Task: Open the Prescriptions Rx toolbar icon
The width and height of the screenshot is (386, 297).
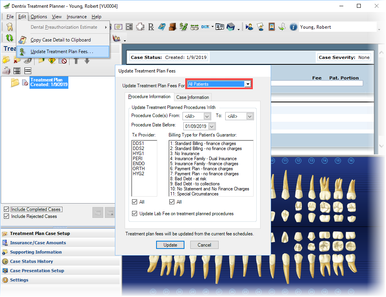Action: [151, 27]
